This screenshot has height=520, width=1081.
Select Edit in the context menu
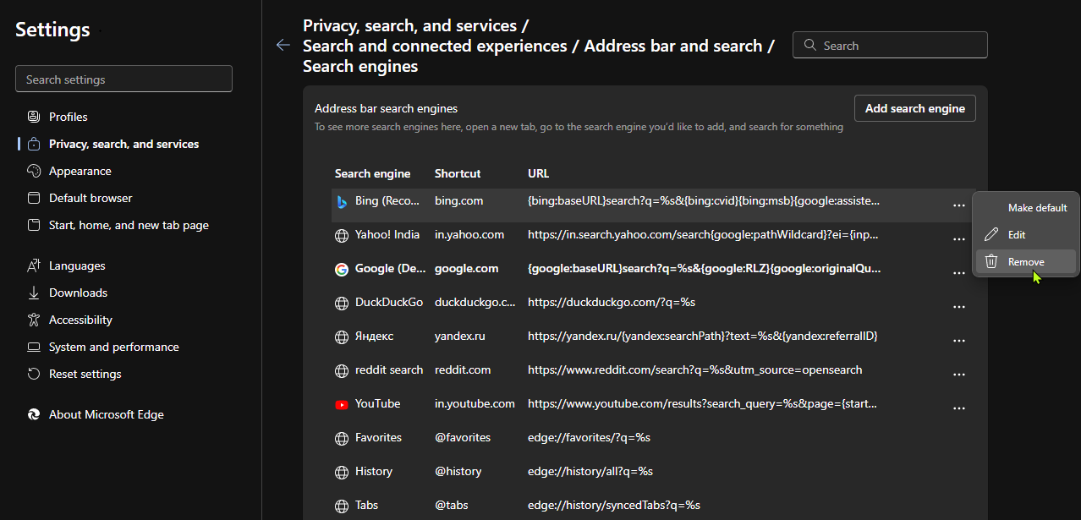[x=1017, y=235]
